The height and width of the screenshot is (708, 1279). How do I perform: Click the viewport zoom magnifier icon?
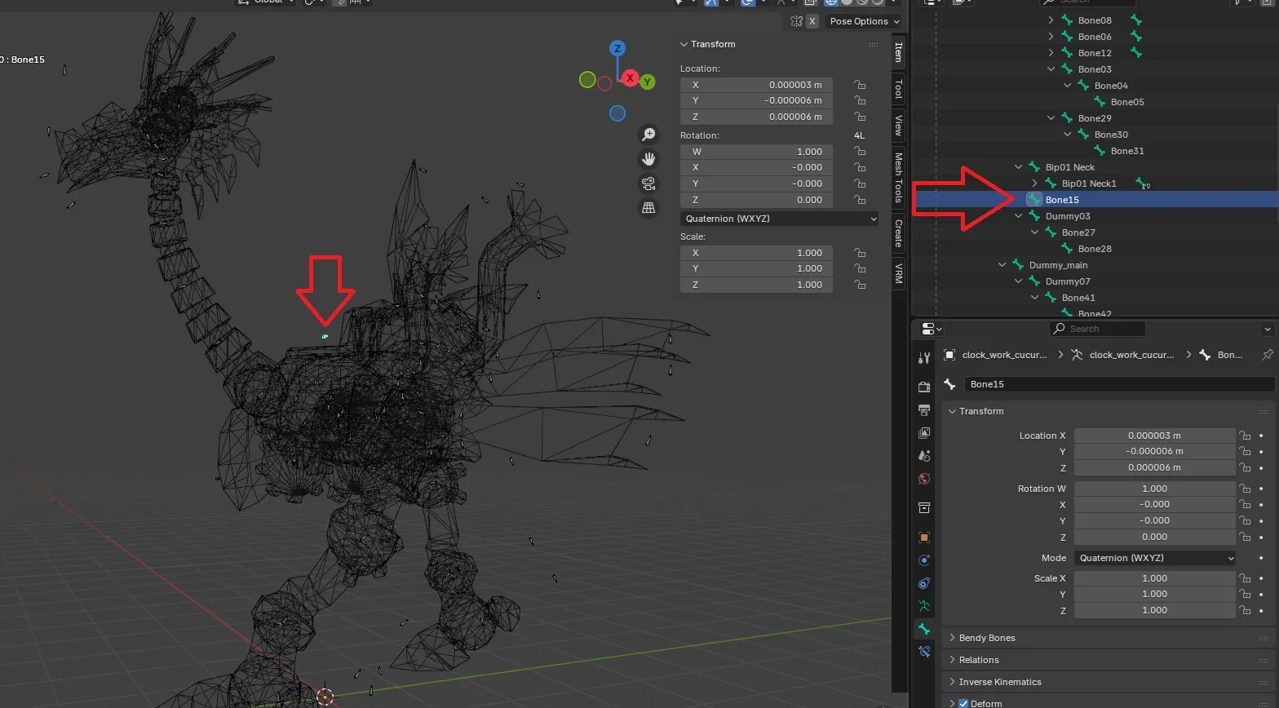coord(648,135)
